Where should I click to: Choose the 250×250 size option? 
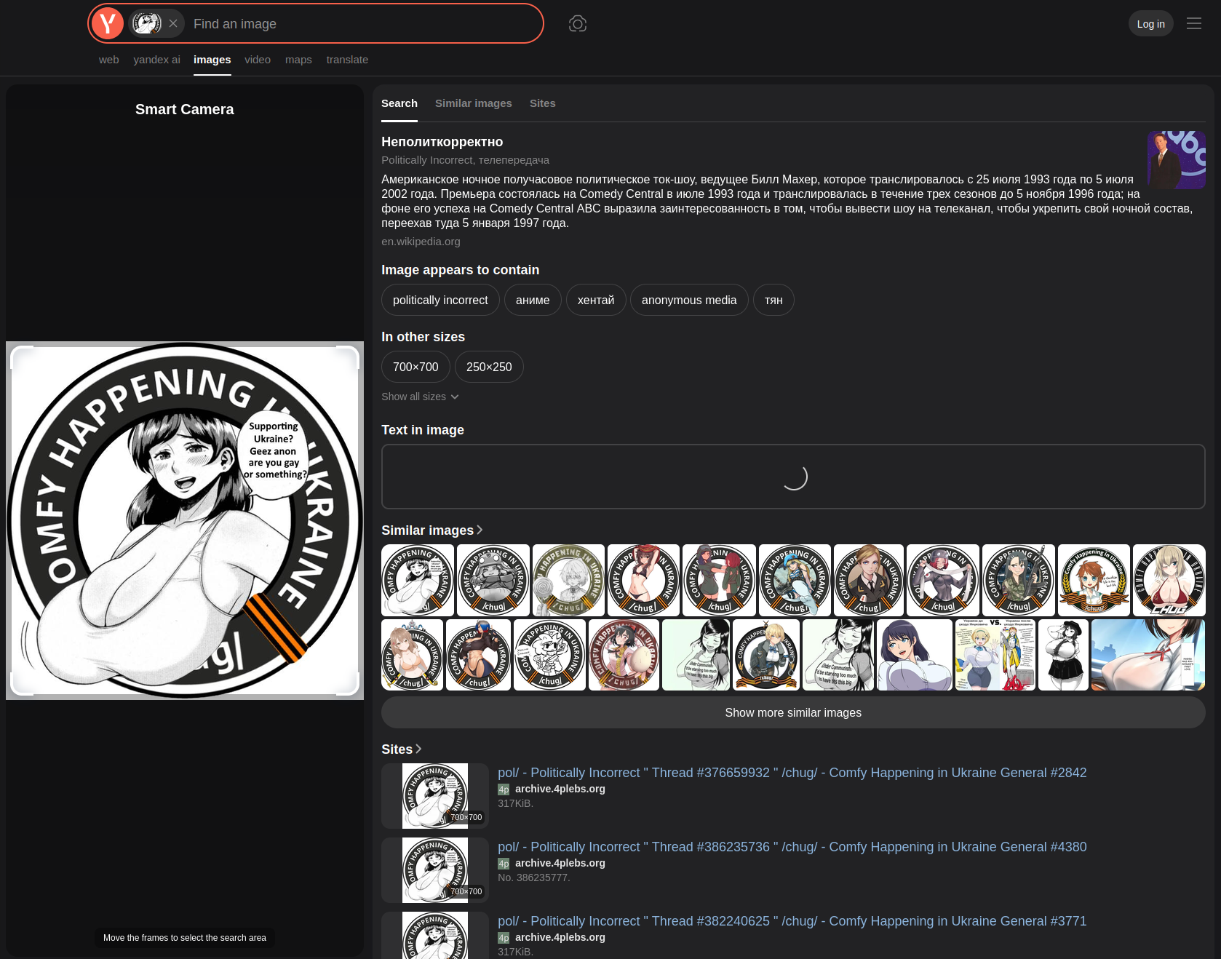pyautogui.click(x=489, y=367)
